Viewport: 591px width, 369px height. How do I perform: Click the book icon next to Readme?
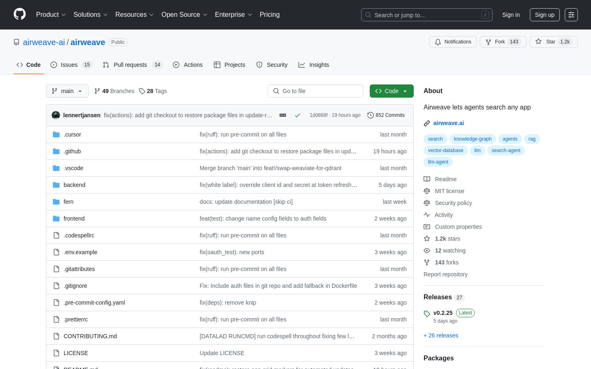click(x=427, y=179)
